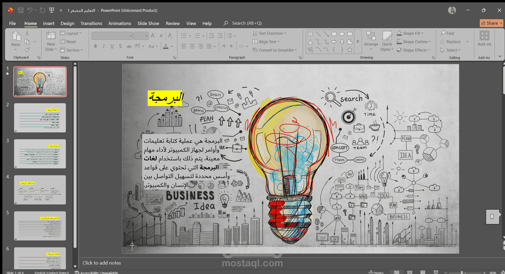Select the Rectangle shape in gallery

[x=334, y=34]
